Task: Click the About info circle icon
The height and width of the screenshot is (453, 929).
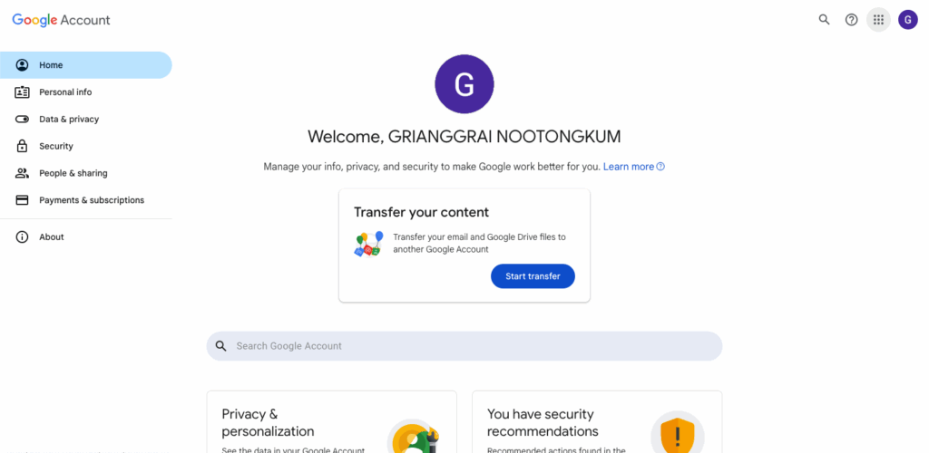Action: [x=22, y=237]
